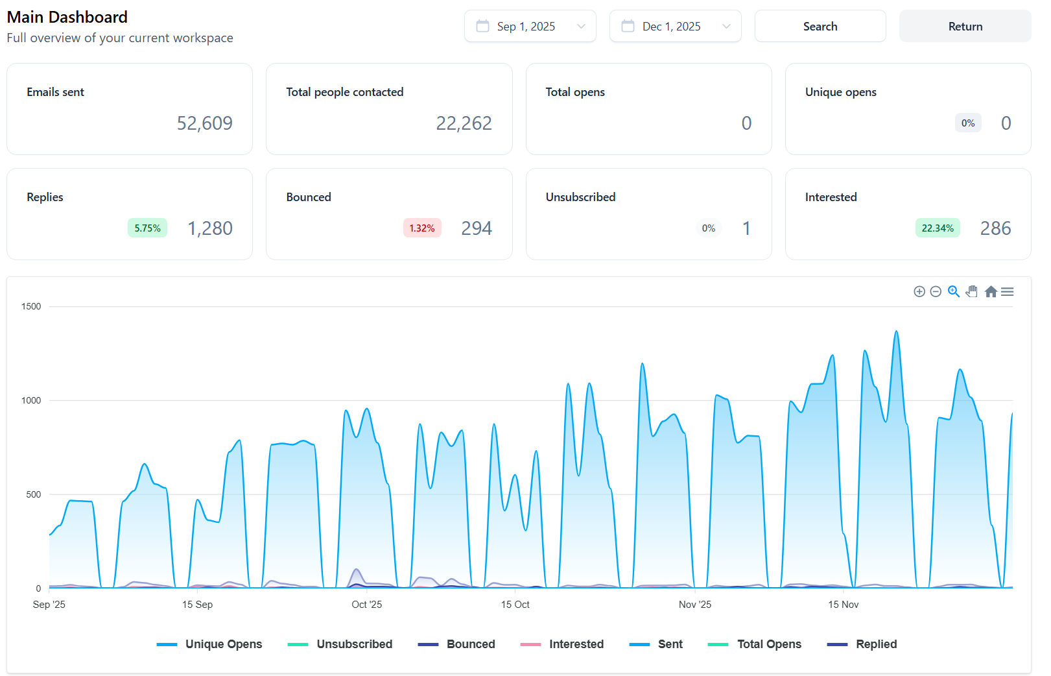Click the 1500 y-axis label

(31, 306)
